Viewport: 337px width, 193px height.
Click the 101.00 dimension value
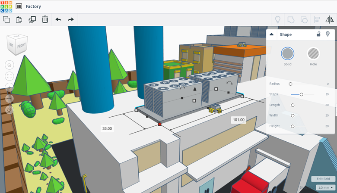[238, 120]
